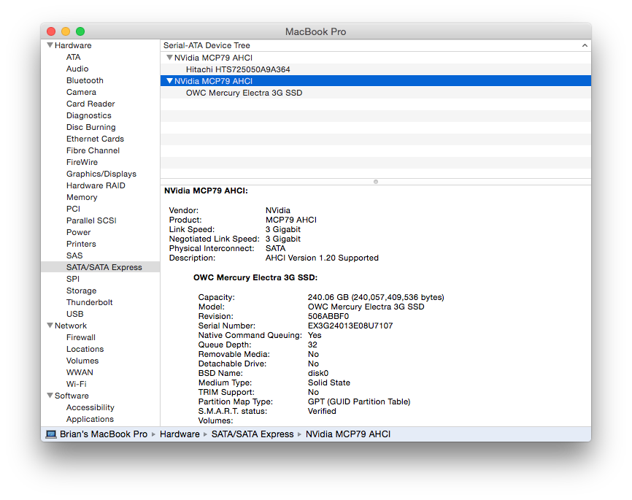This screenshot has width=632, height=500.
Task: Click the Hardware category label
Action: pyautogui.click(x=73, y=45)
